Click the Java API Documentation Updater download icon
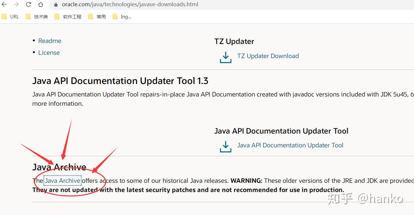The width and height of the screenshot is (414, 215). point(225,146)
